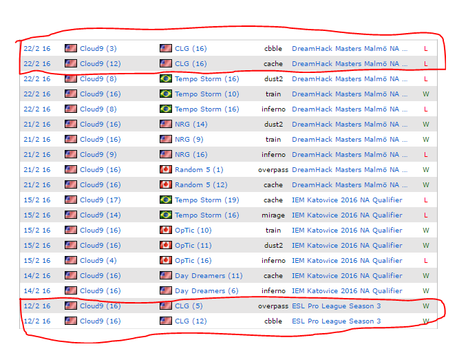Click the W result in CLG (5) row
The width and height of the screenshot is (468, 362).
click(426, 306)
